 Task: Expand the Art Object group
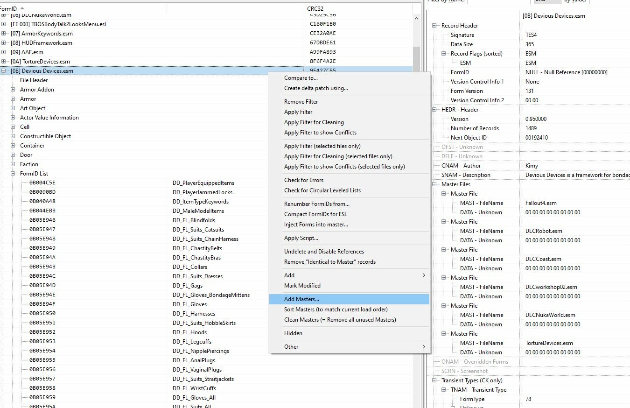tap(13, 108)
